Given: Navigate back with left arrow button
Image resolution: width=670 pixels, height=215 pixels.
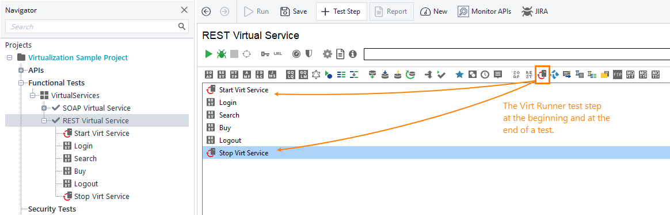Looking at the screenshot, I should pos(207,11).
